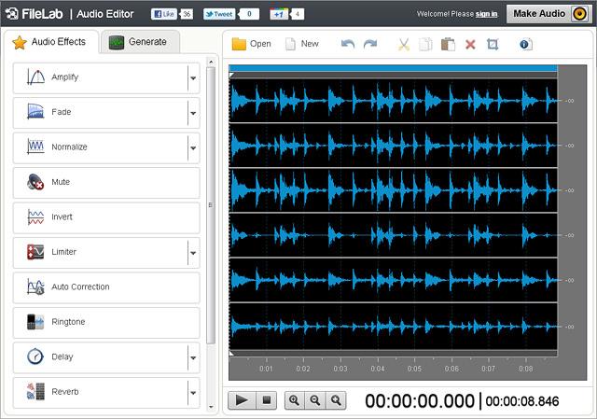This screenshot has height=419, width=597.
Task: Click the Undo arrow icon
Action: coord(348,44)
